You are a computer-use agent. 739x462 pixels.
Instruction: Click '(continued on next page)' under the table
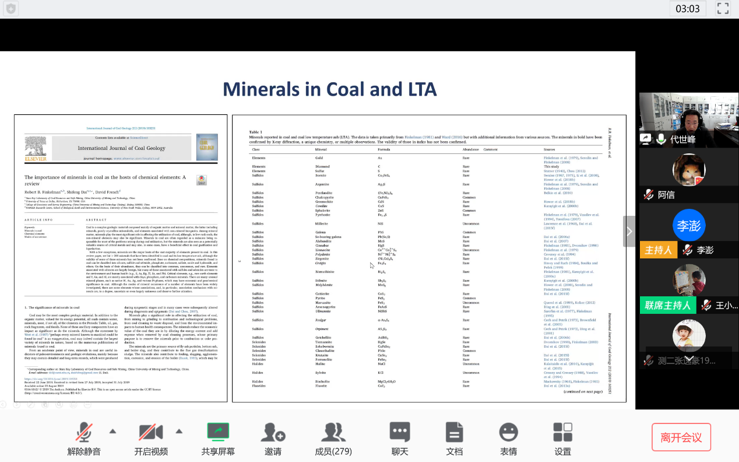tap(583, 391)
